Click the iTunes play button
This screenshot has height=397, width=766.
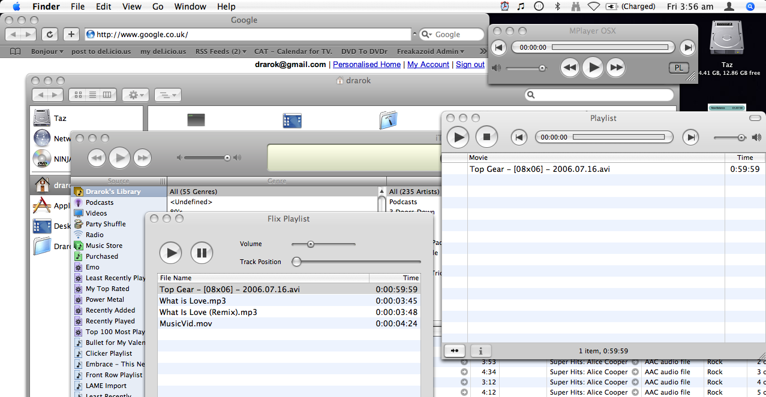pos(119,157)
